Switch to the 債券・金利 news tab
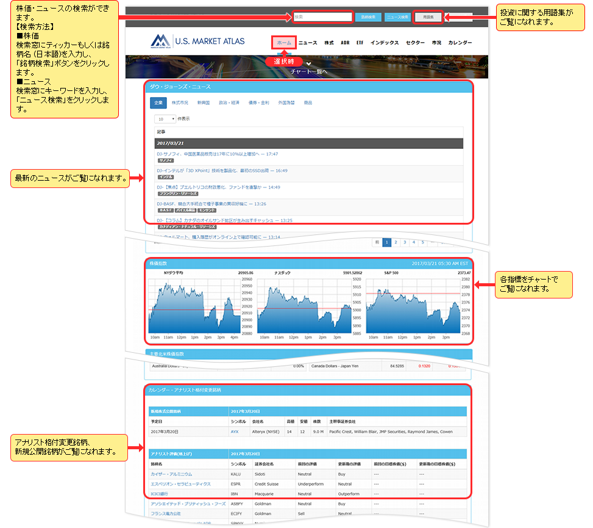Image resolution: width=593 pixels, height=528 pixels. [258, 103]
